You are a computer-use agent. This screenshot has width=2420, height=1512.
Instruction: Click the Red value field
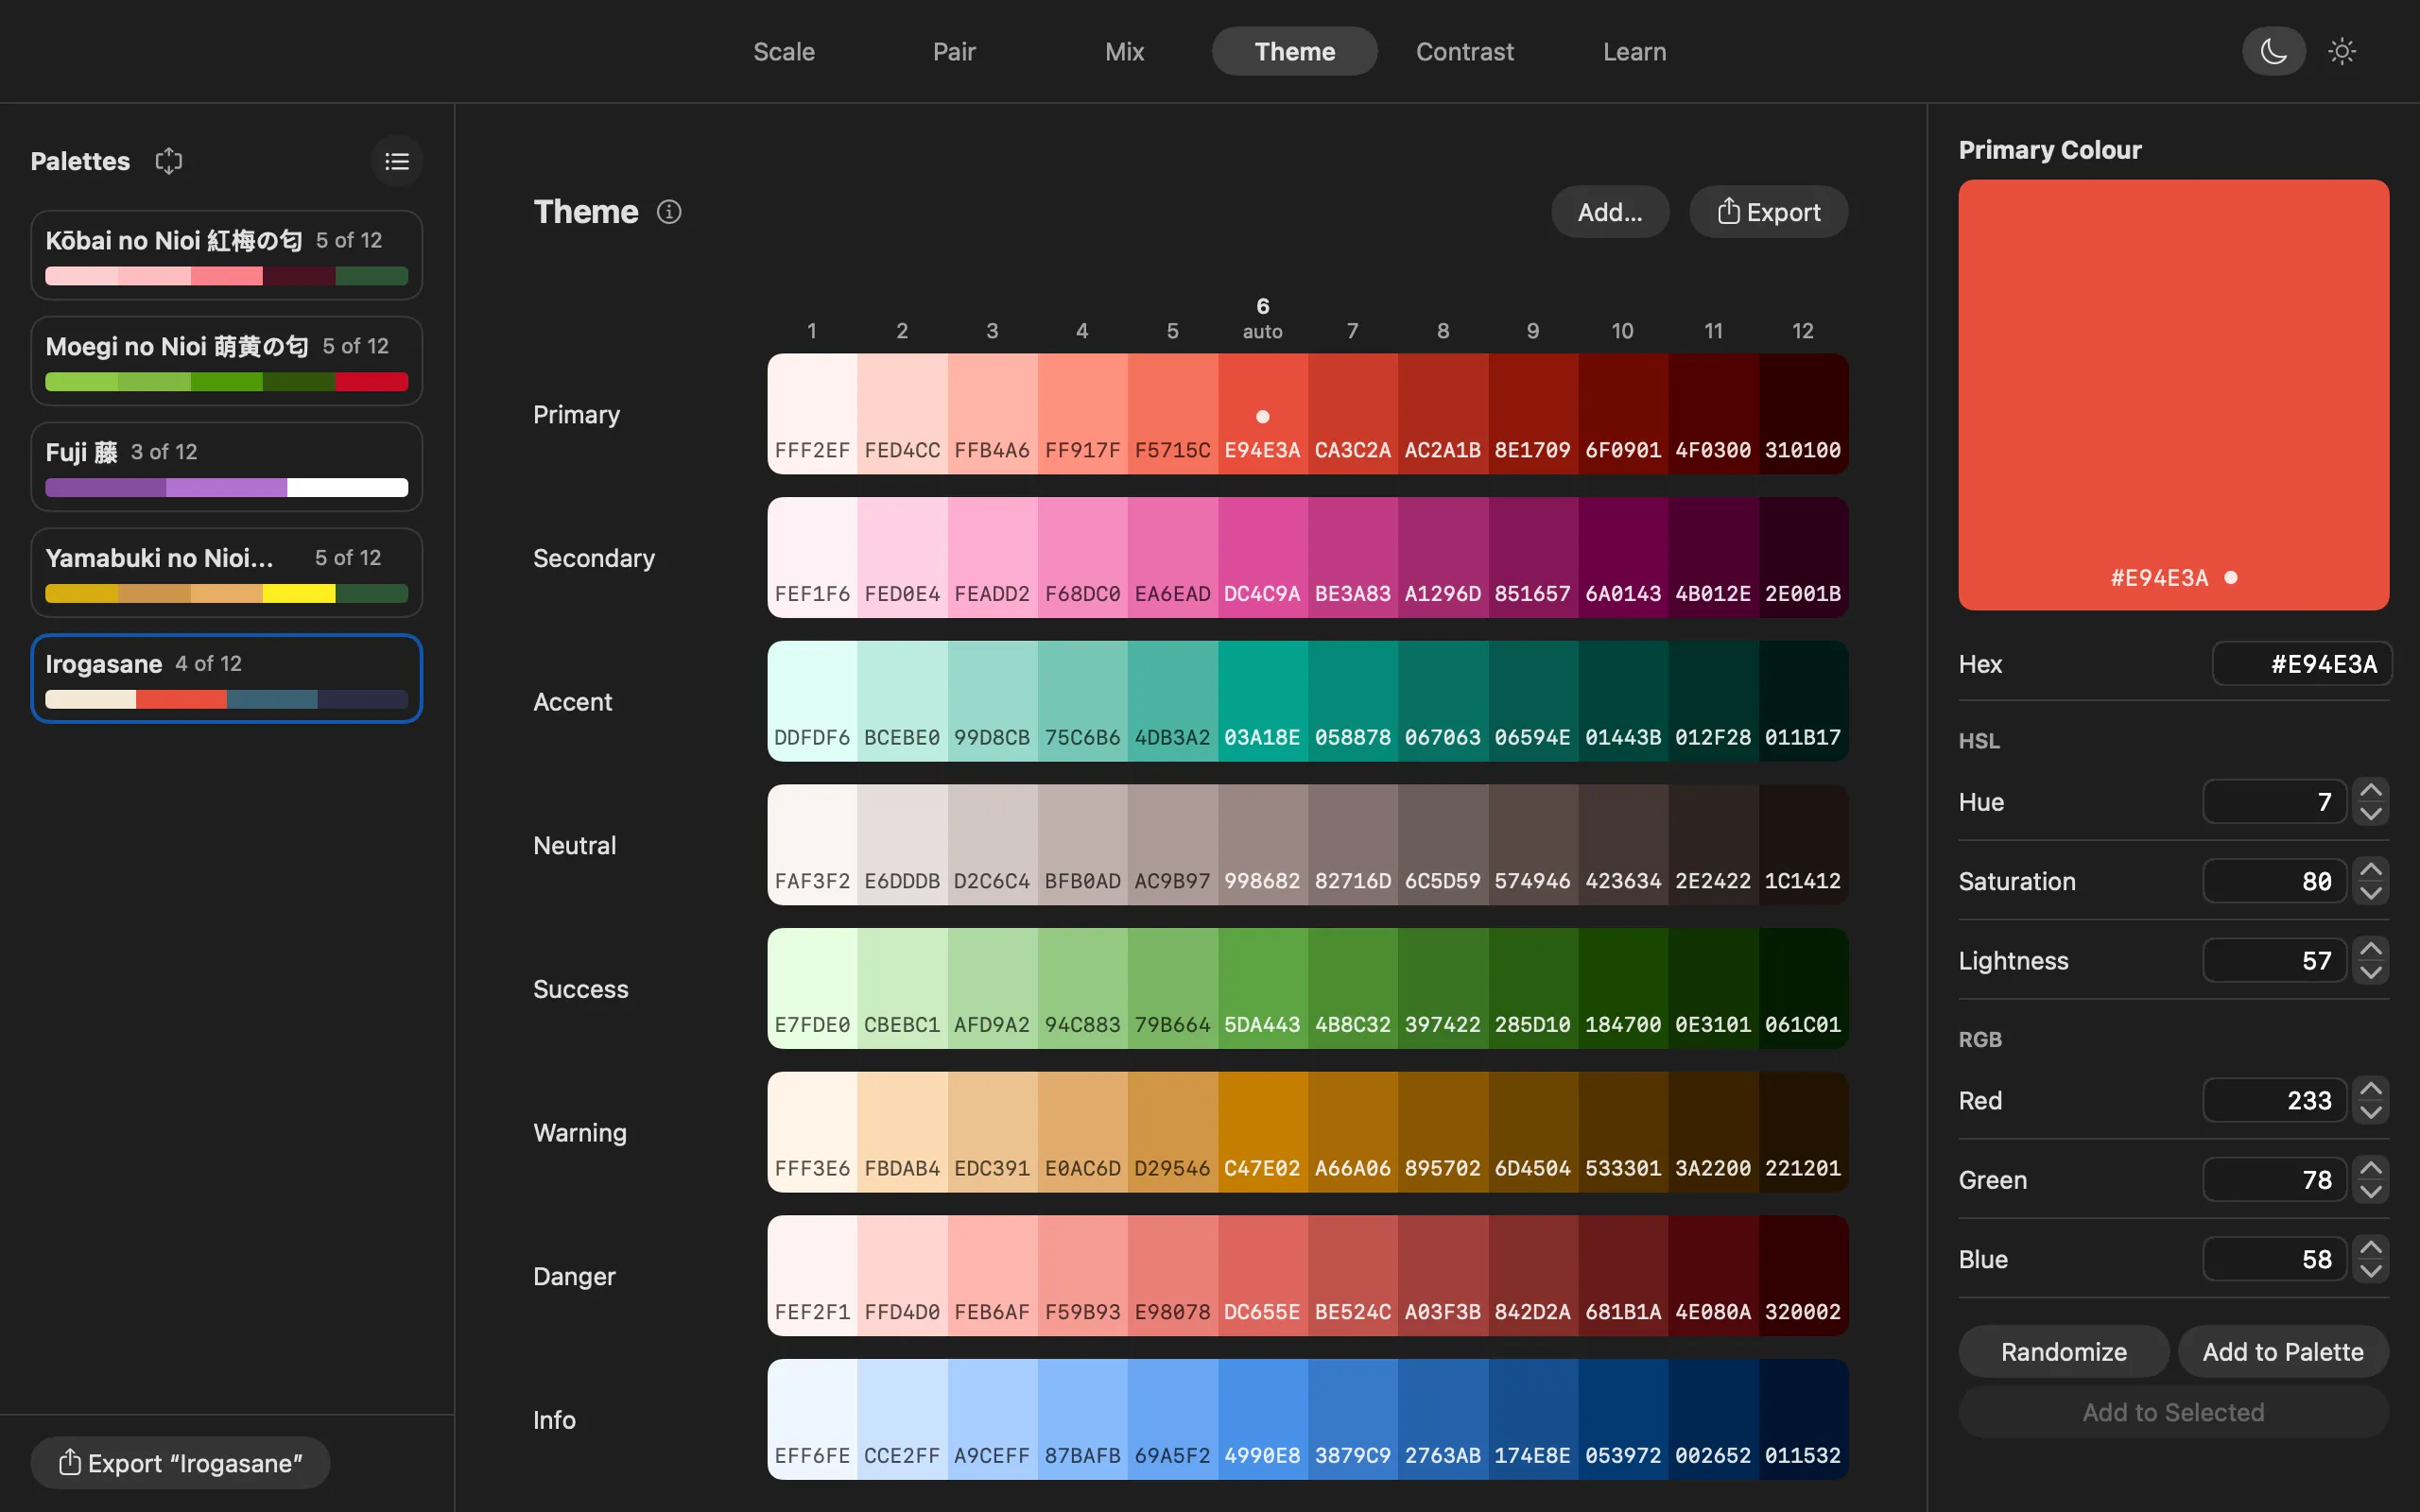tap(2274, 1100)
